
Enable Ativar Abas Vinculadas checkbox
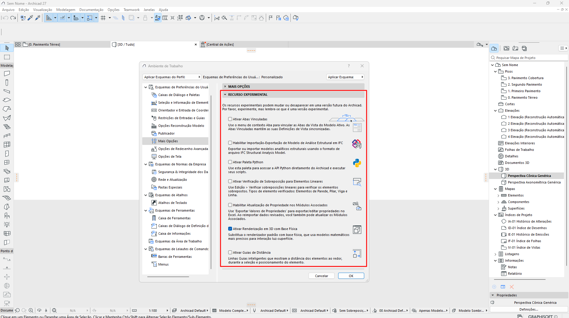(230, 119)
